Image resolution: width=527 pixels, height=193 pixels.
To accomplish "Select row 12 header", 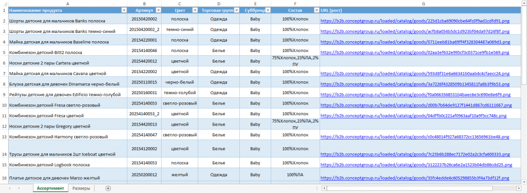I will pos(4,125).
